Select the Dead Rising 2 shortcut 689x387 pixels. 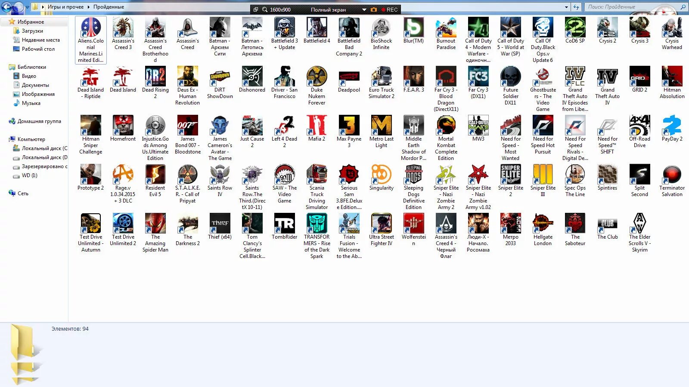155,77
